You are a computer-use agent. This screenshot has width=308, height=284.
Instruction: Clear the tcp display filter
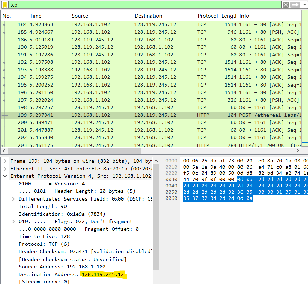point(286,5)
